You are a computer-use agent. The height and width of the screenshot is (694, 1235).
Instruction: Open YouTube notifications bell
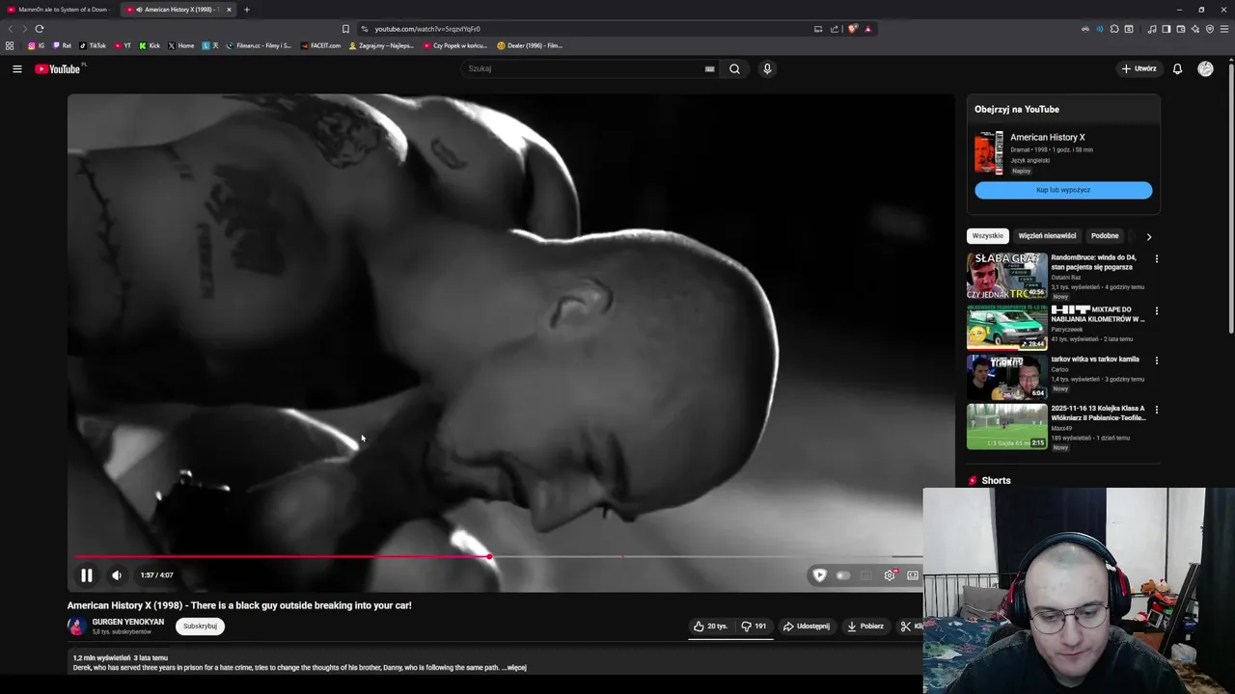1177,68
